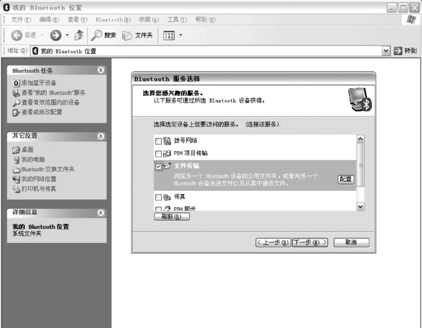Open the Back button history dropdown
This screenshot has height=328, width=422.
tap(42, 35)
